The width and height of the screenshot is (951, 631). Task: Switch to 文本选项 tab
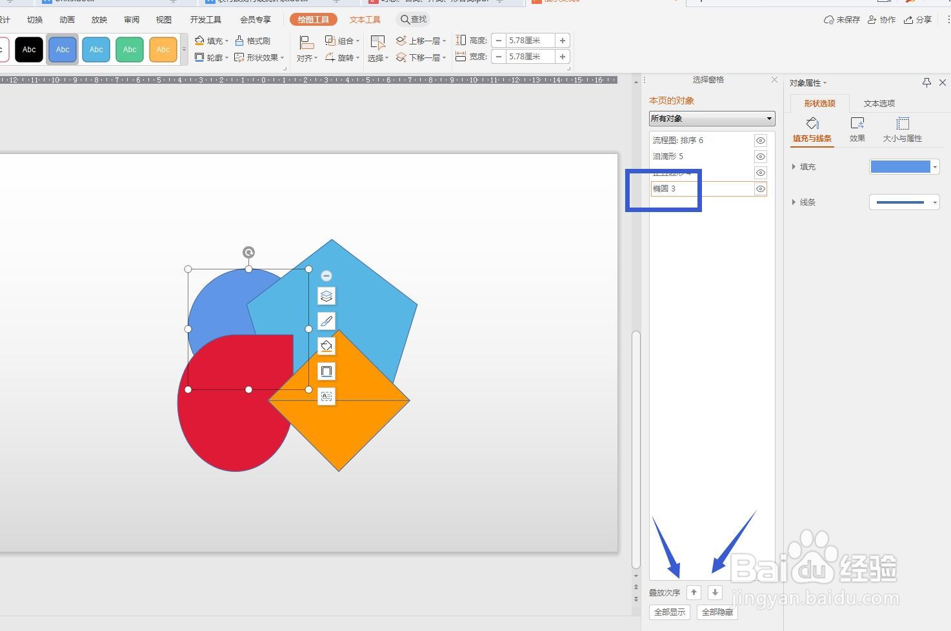879,103
